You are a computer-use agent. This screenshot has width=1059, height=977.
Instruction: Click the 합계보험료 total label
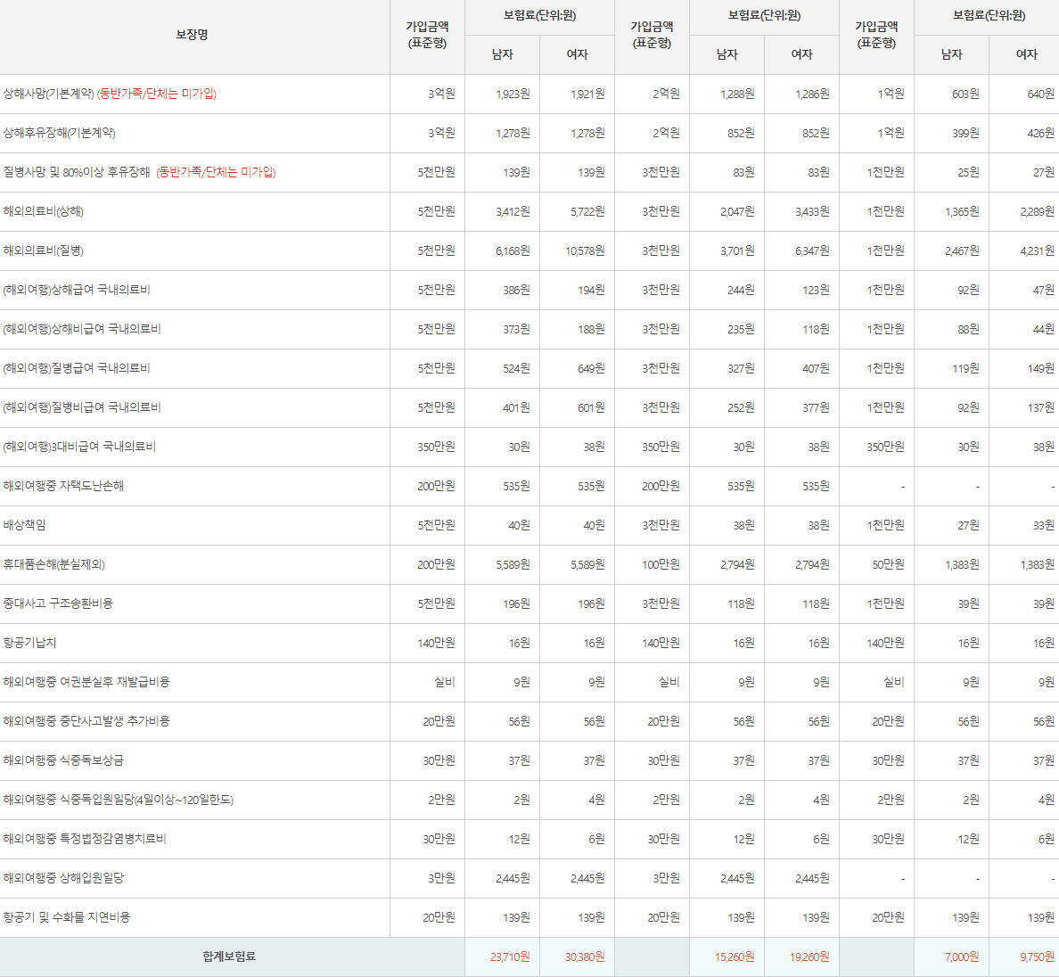pos(229,956)
